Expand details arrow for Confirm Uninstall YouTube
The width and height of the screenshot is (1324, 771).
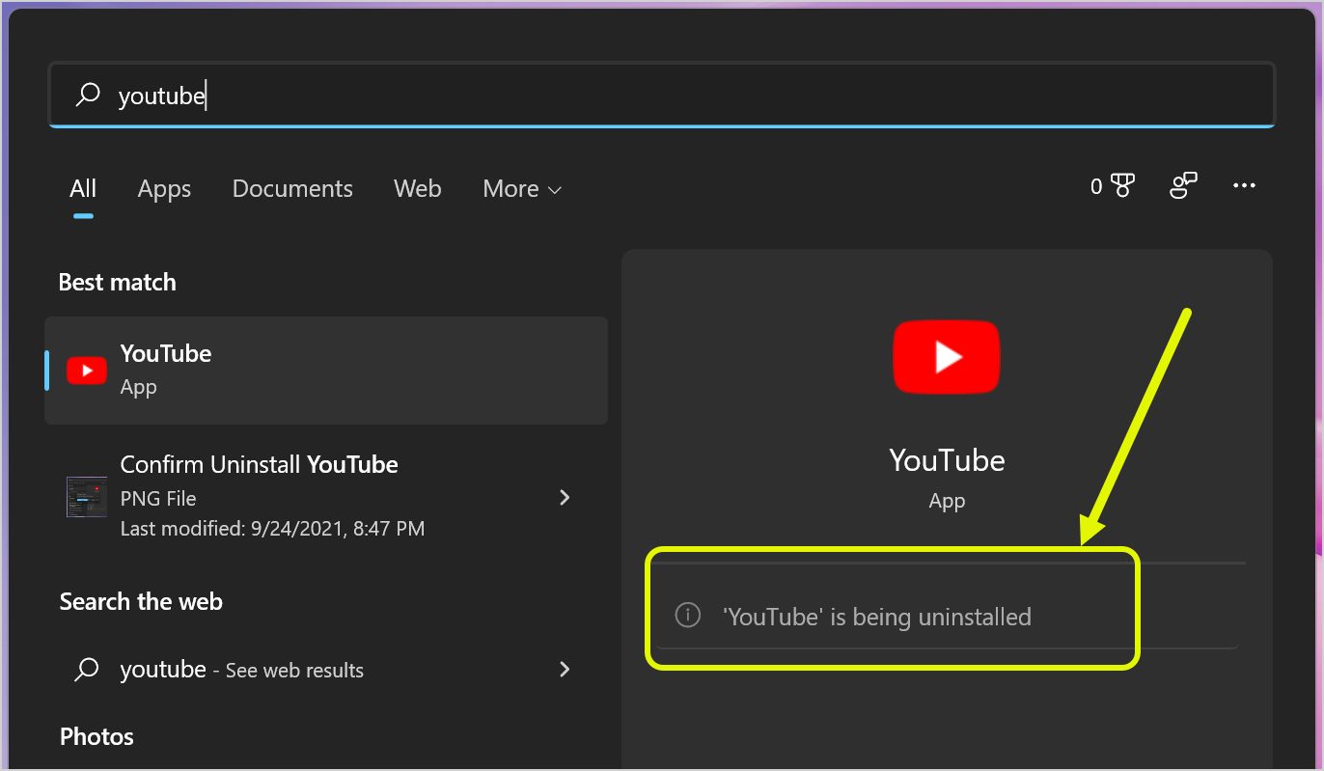565,497
